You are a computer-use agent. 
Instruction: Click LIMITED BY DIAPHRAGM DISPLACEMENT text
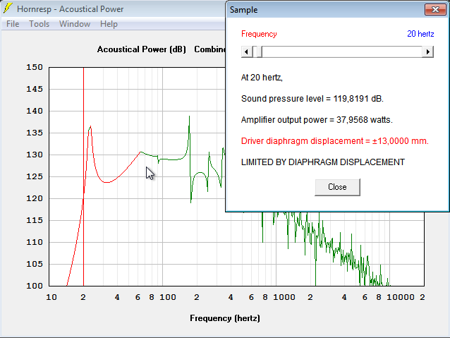(323, 162)
